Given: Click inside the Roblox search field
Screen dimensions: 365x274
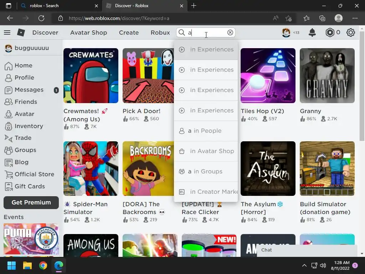Looking at the screenshot, I should [206, 32].
